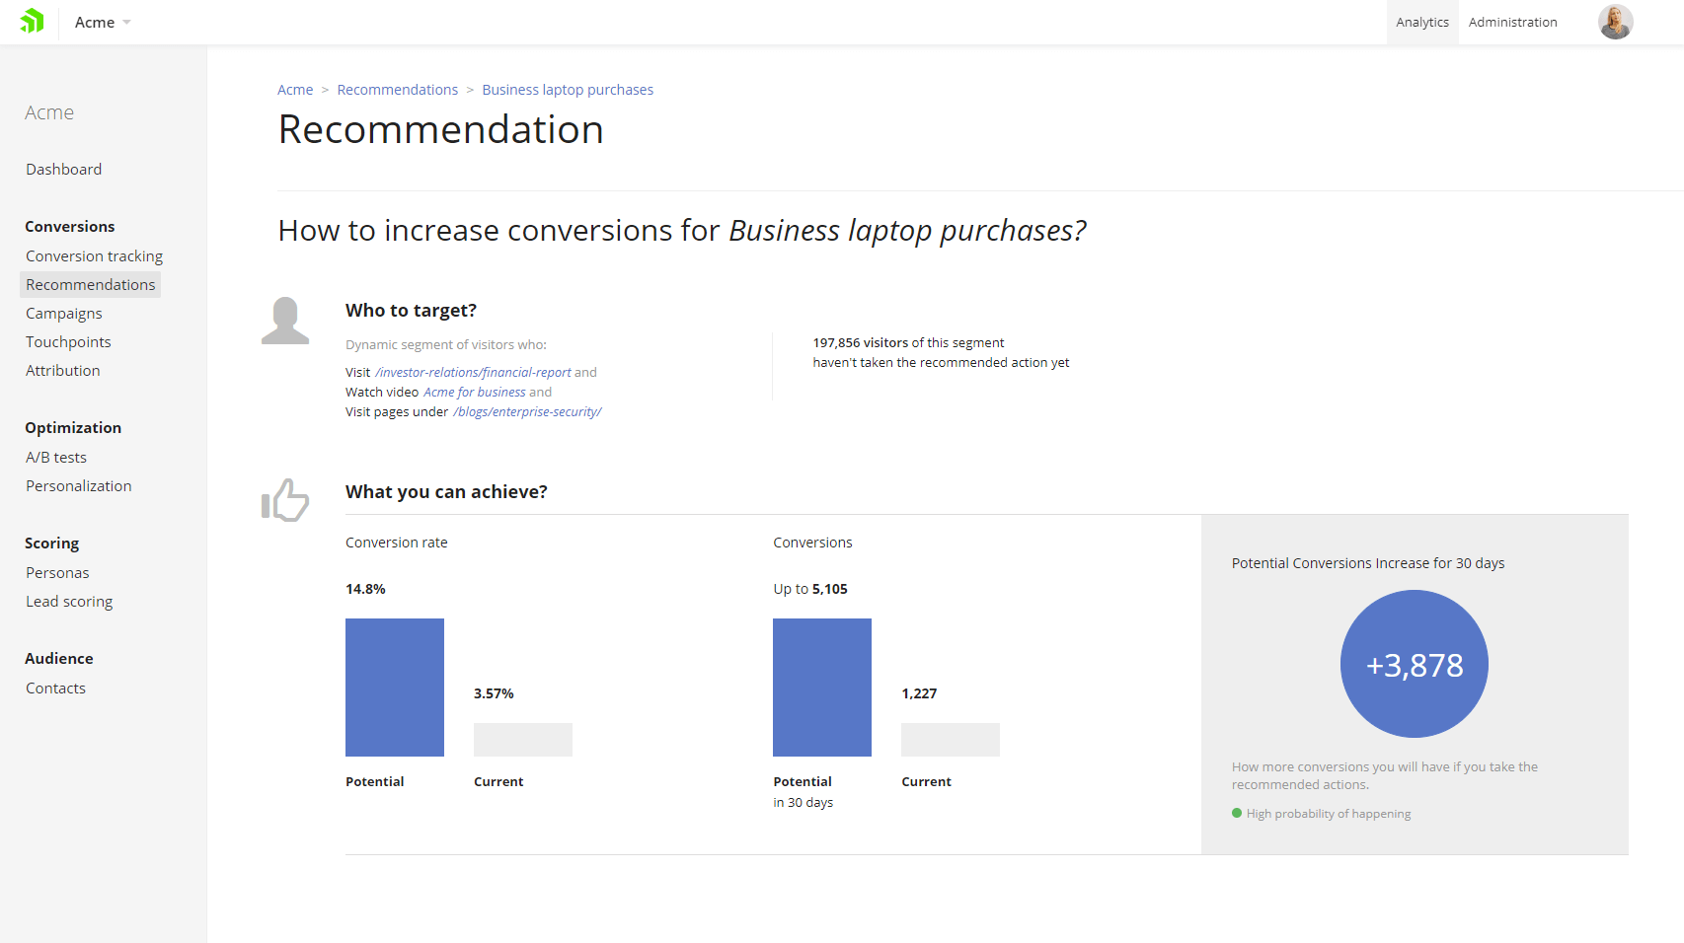
Task: Click the person silhouette target icon
Action: [x=285, y=321]
